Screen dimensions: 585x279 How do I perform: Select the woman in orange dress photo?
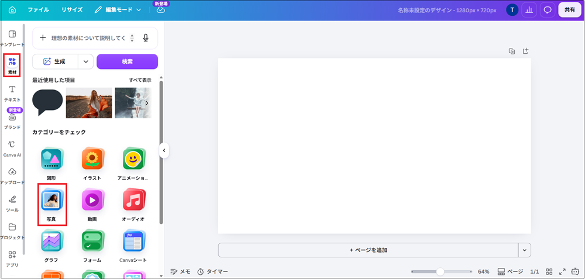click(89, 103)
